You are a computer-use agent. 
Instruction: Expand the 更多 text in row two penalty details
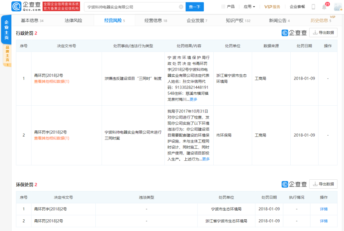(206, 159)
